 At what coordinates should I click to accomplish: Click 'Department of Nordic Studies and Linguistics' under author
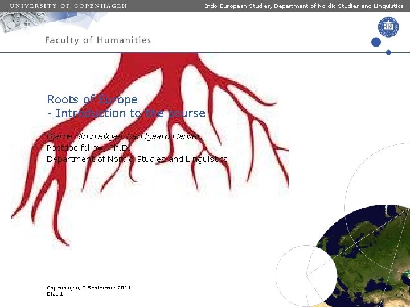137,159
